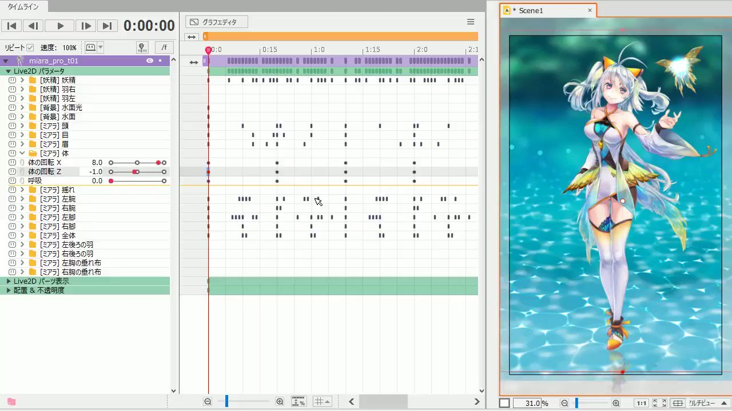Image resolution: width=732 pixels, height=411 pixels.
Task: Step back one frame
Action: [x=34, y=26]
